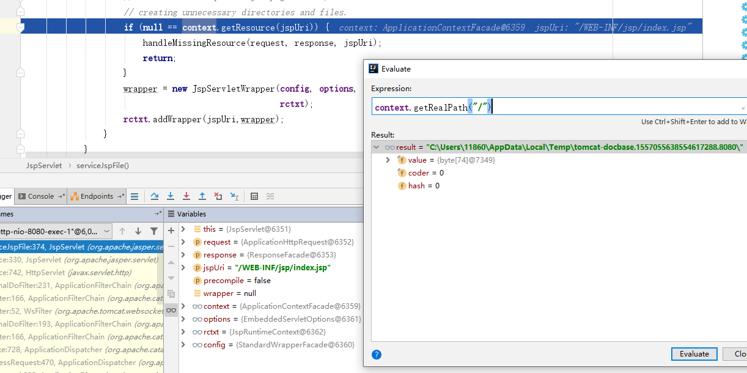Switch to the Endpoints tab

(x=97, y=196)
